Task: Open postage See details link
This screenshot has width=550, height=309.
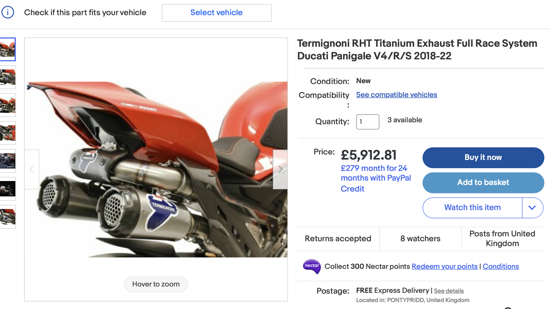Action: coord(449,291)
